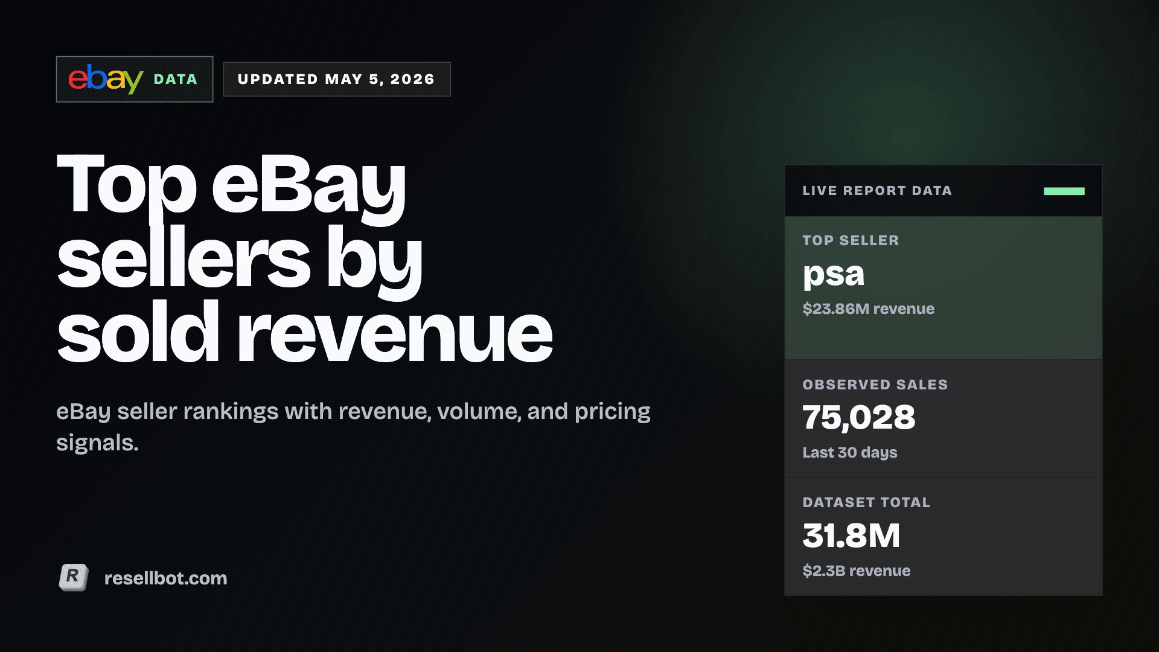Click the DATASET TOTAL label
This screenshot has height=652, width=1159.
point(866,502)
